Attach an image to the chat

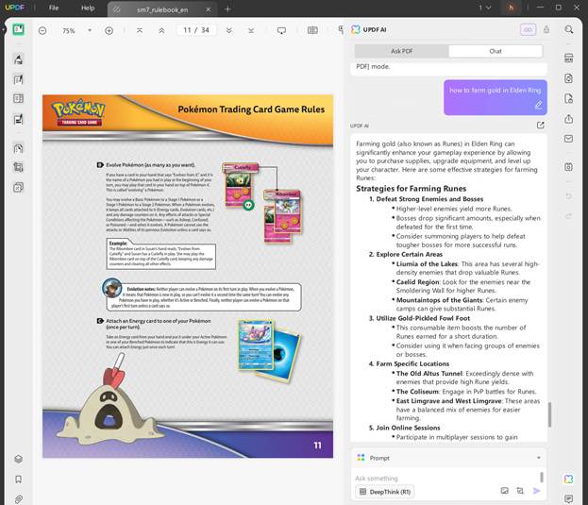tap(504, 491)
